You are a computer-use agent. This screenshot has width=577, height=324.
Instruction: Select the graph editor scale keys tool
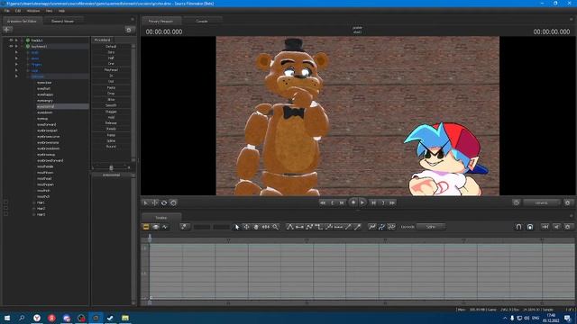click(x=266, y=227)
